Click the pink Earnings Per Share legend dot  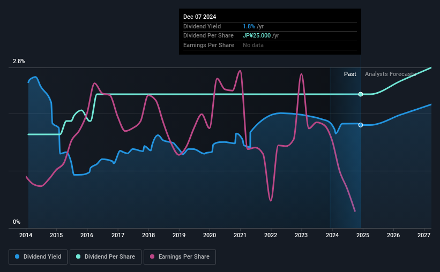click(152, 257)
